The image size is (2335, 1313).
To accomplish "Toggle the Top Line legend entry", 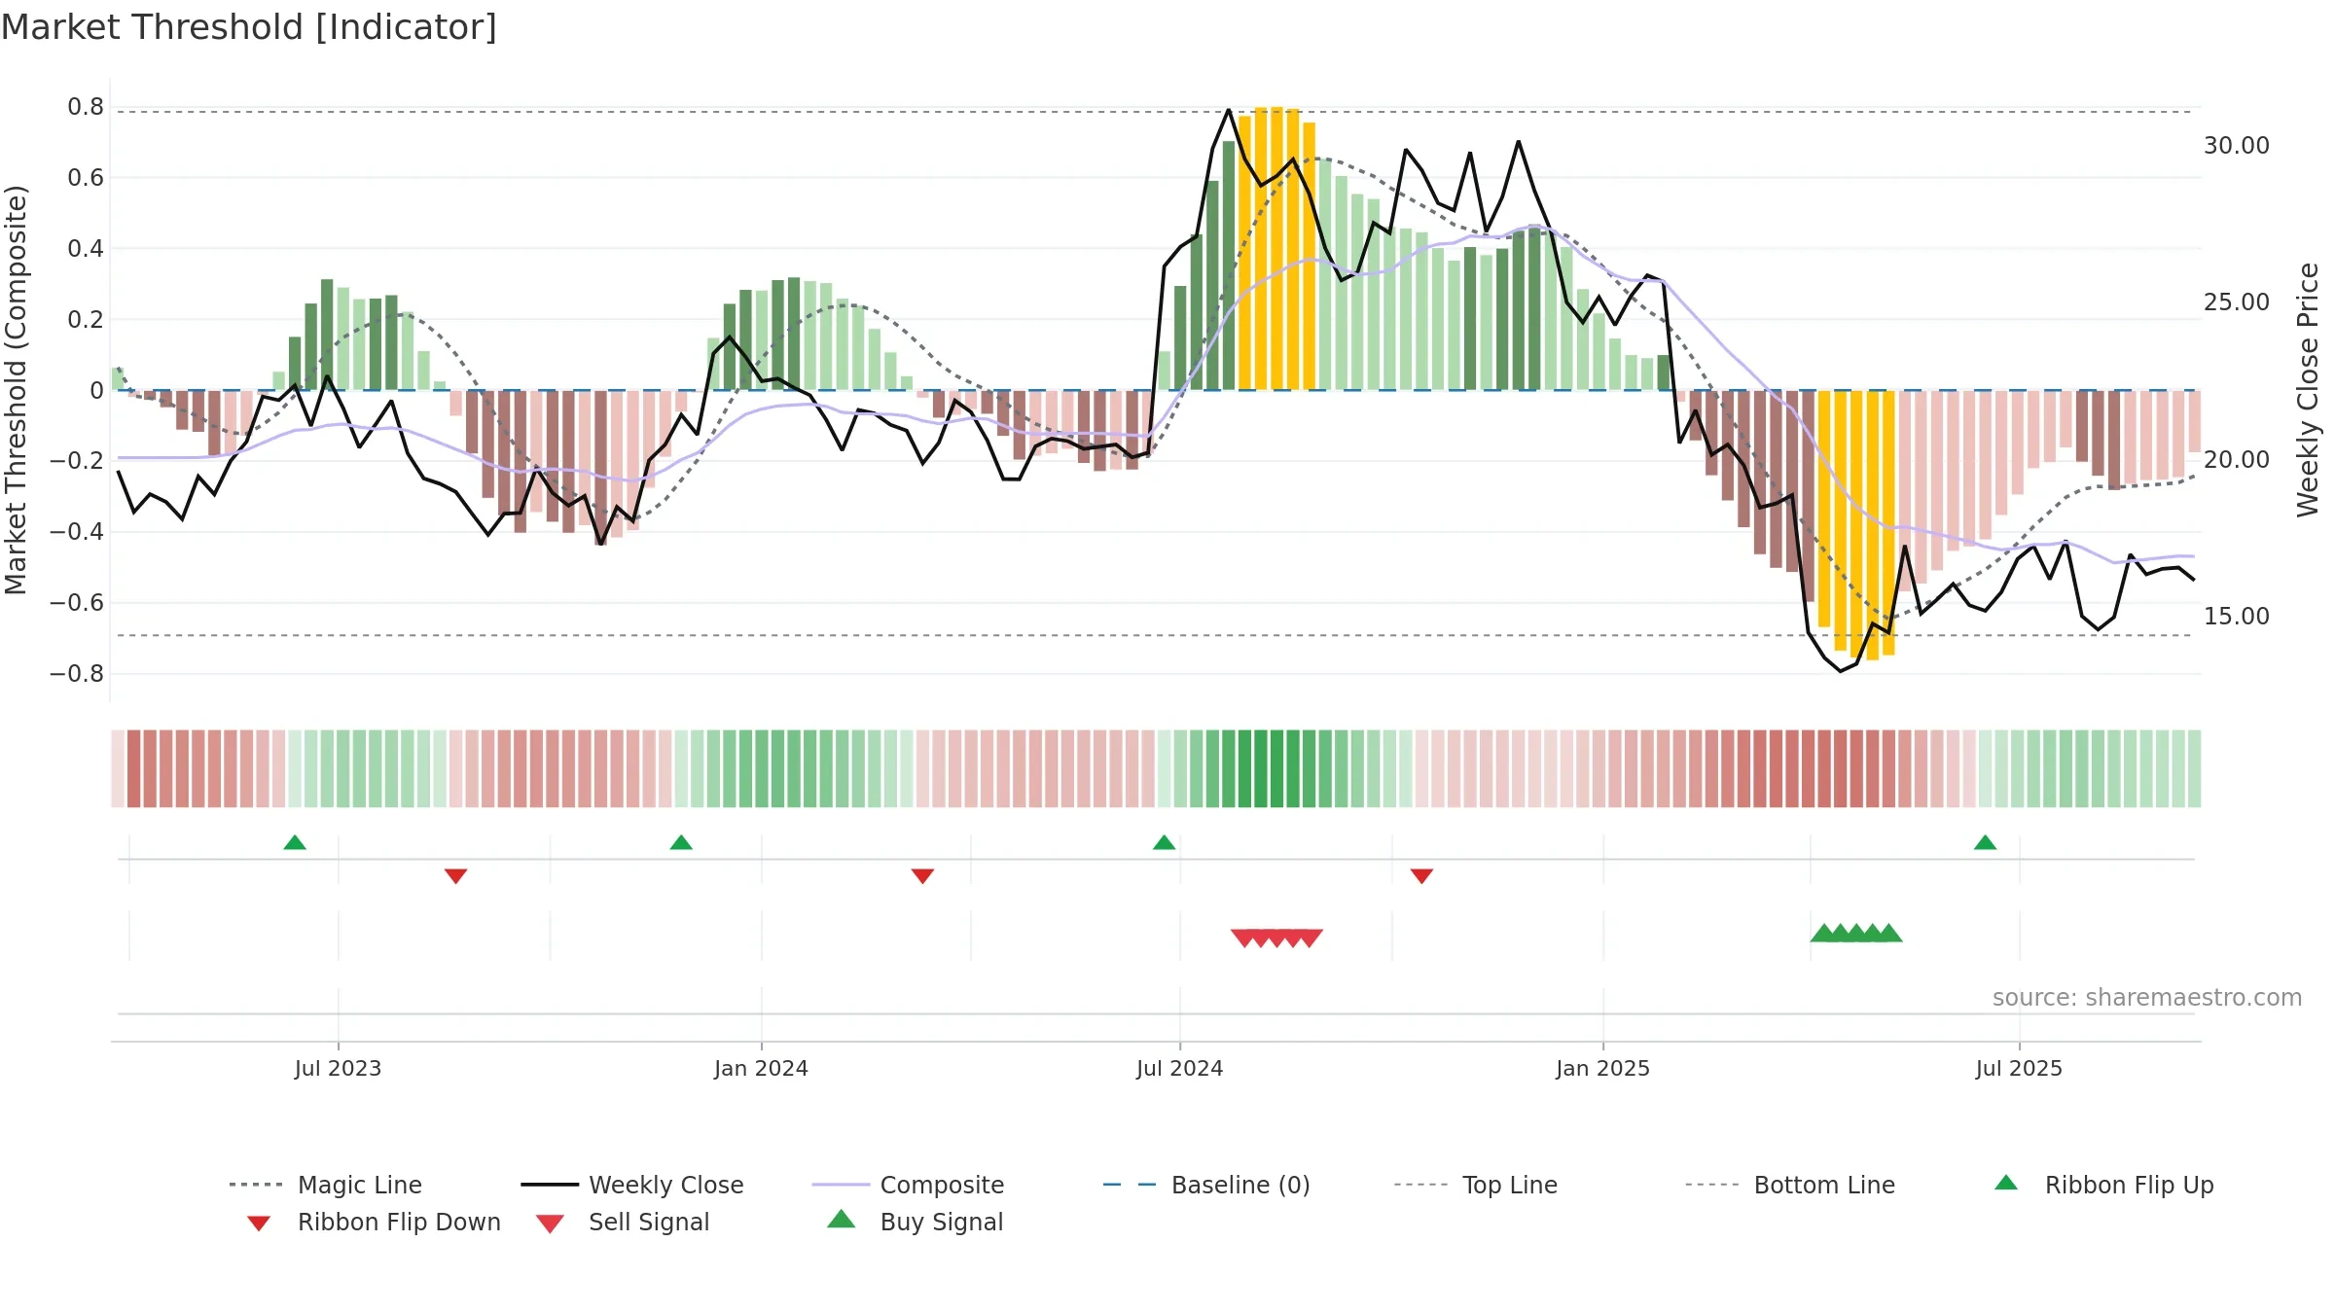I will tap(1476, 1185).
